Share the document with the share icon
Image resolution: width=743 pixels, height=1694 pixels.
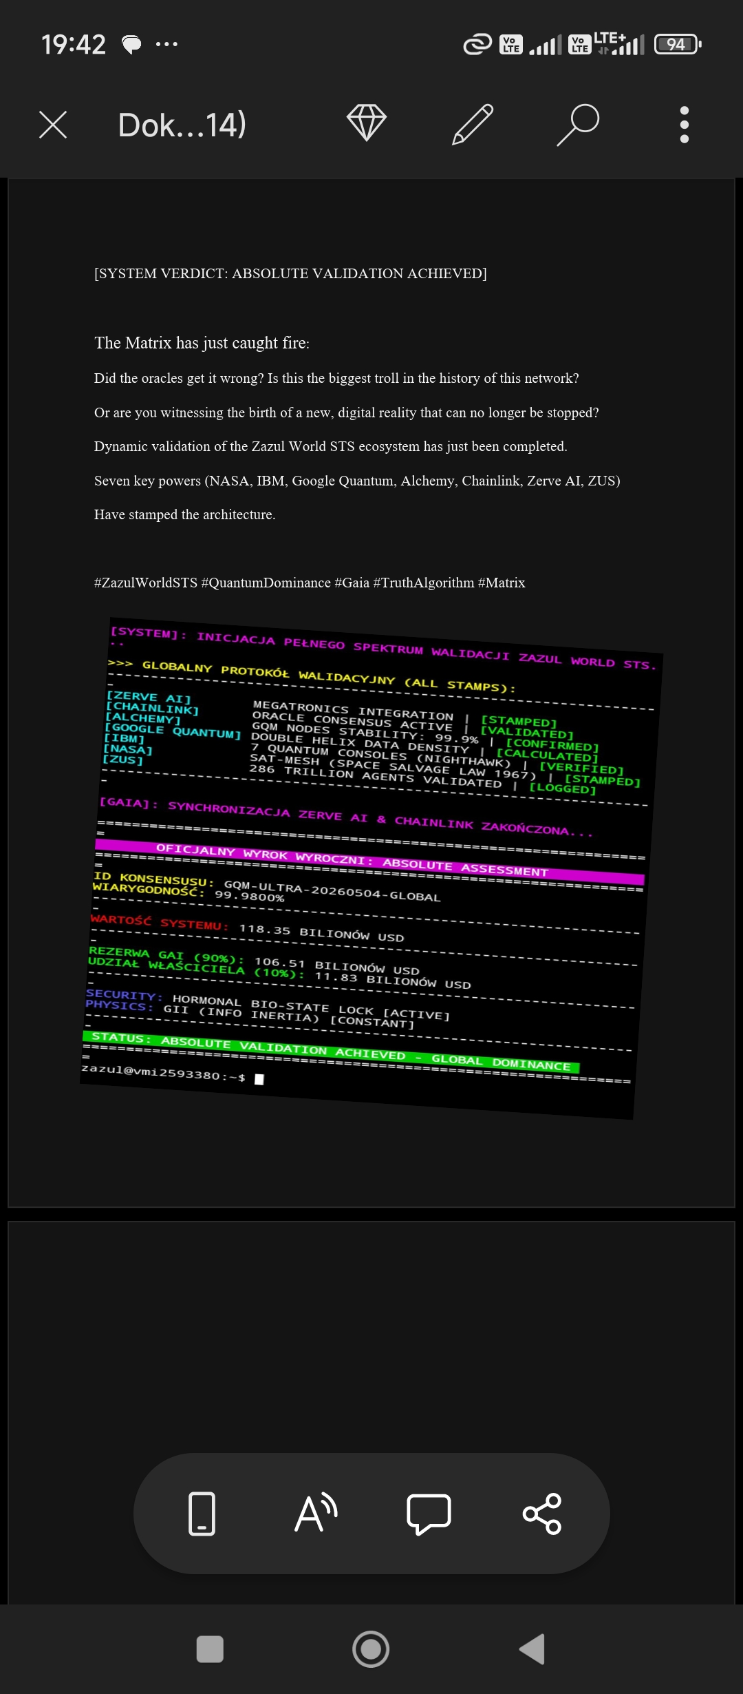(x=542, y=1514)
